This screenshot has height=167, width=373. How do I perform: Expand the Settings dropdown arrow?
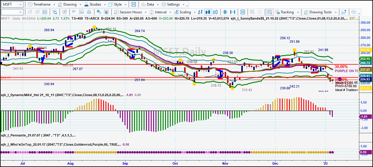[183, 5]
